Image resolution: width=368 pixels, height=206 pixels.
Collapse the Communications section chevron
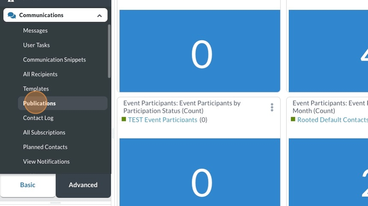pyautogui.click(x=99, y=16)
